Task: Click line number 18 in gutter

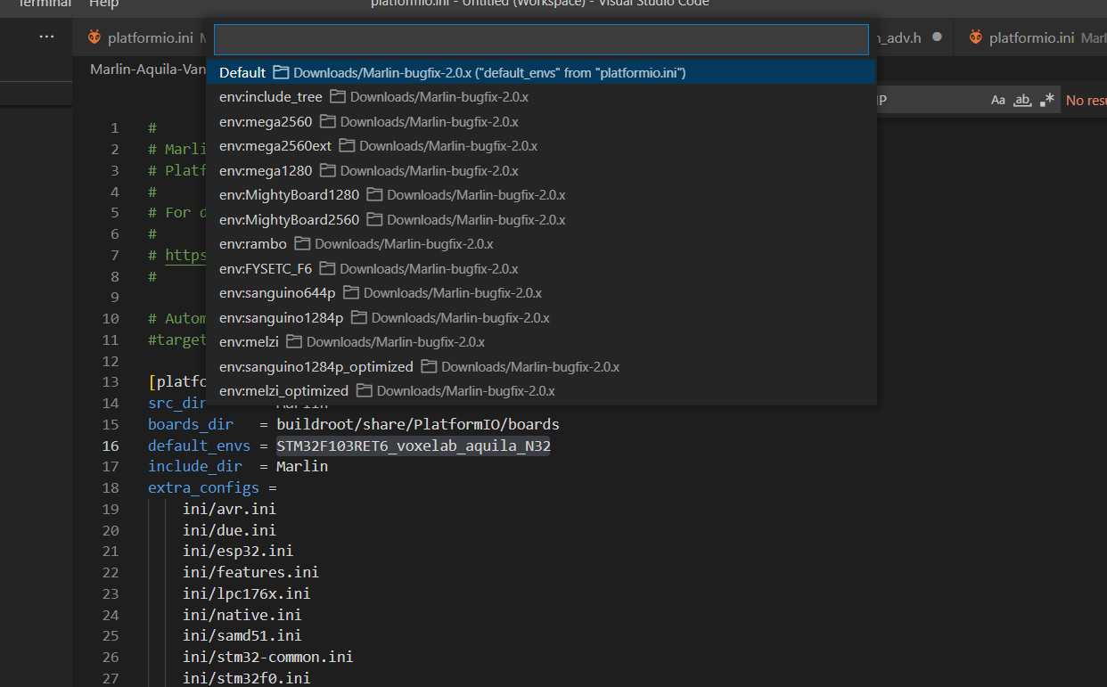Action: (x=111, y=488)
